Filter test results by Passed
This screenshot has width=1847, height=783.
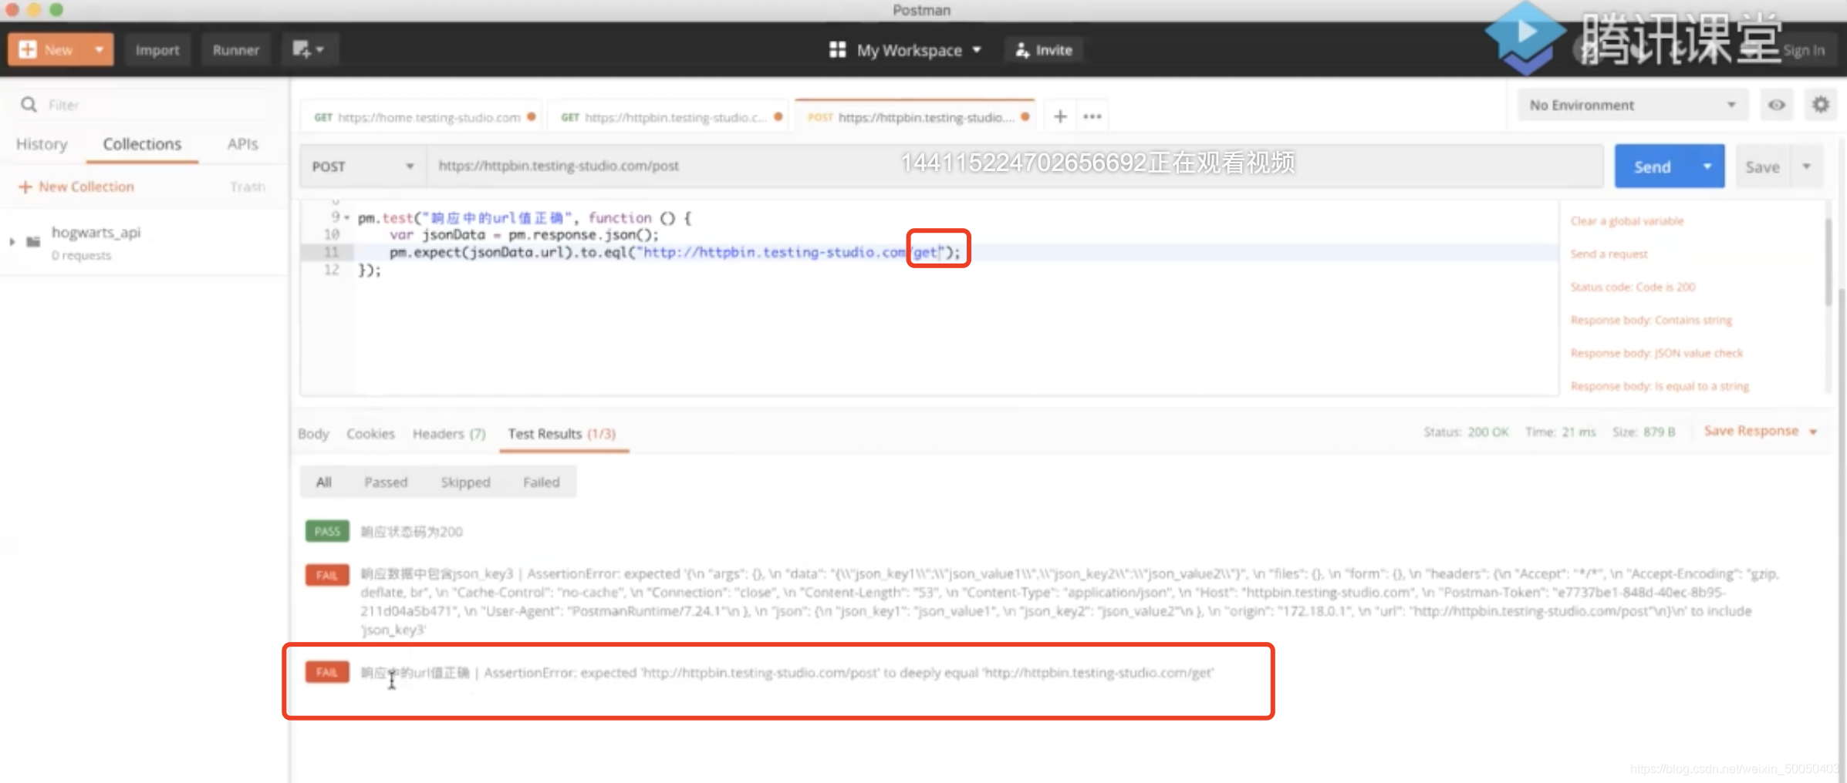(x=386, y=482)
